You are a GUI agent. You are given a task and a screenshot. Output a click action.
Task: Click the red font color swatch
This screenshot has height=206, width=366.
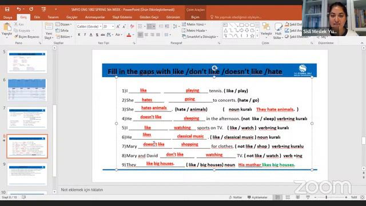point(129,35)
